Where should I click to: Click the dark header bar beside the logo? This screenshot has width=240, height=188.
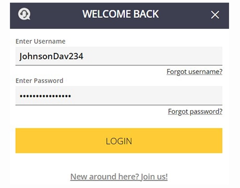tap(56, 15)
